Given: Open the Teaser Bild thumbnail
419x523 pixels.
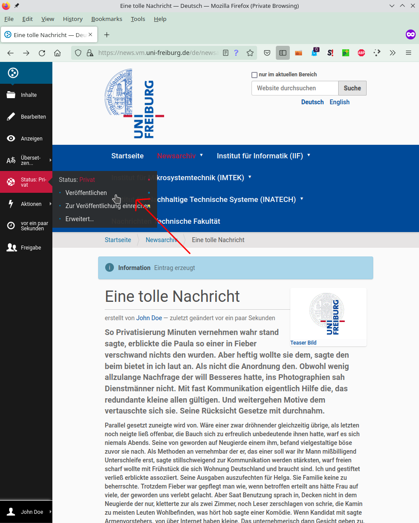Looking at the screenshot, I should coord(329,314).
